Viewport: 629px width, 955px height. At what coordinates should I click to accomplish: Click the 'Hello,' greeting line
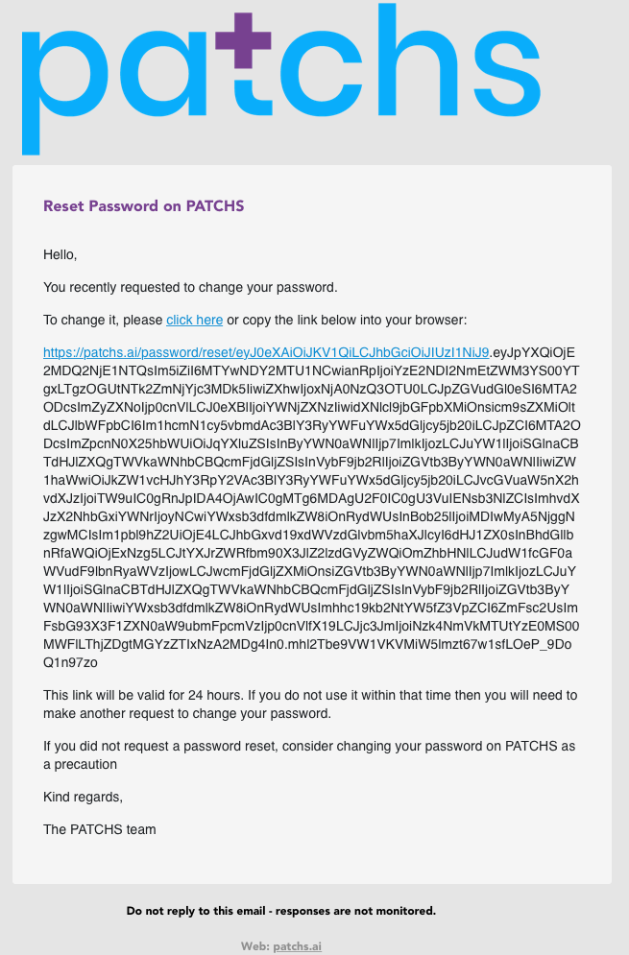pos(60,254)
